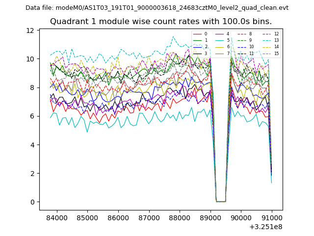The width and height of the screenshot is (314, 236).
Task: Select the module 4 legend label
Action: [228, 34]
